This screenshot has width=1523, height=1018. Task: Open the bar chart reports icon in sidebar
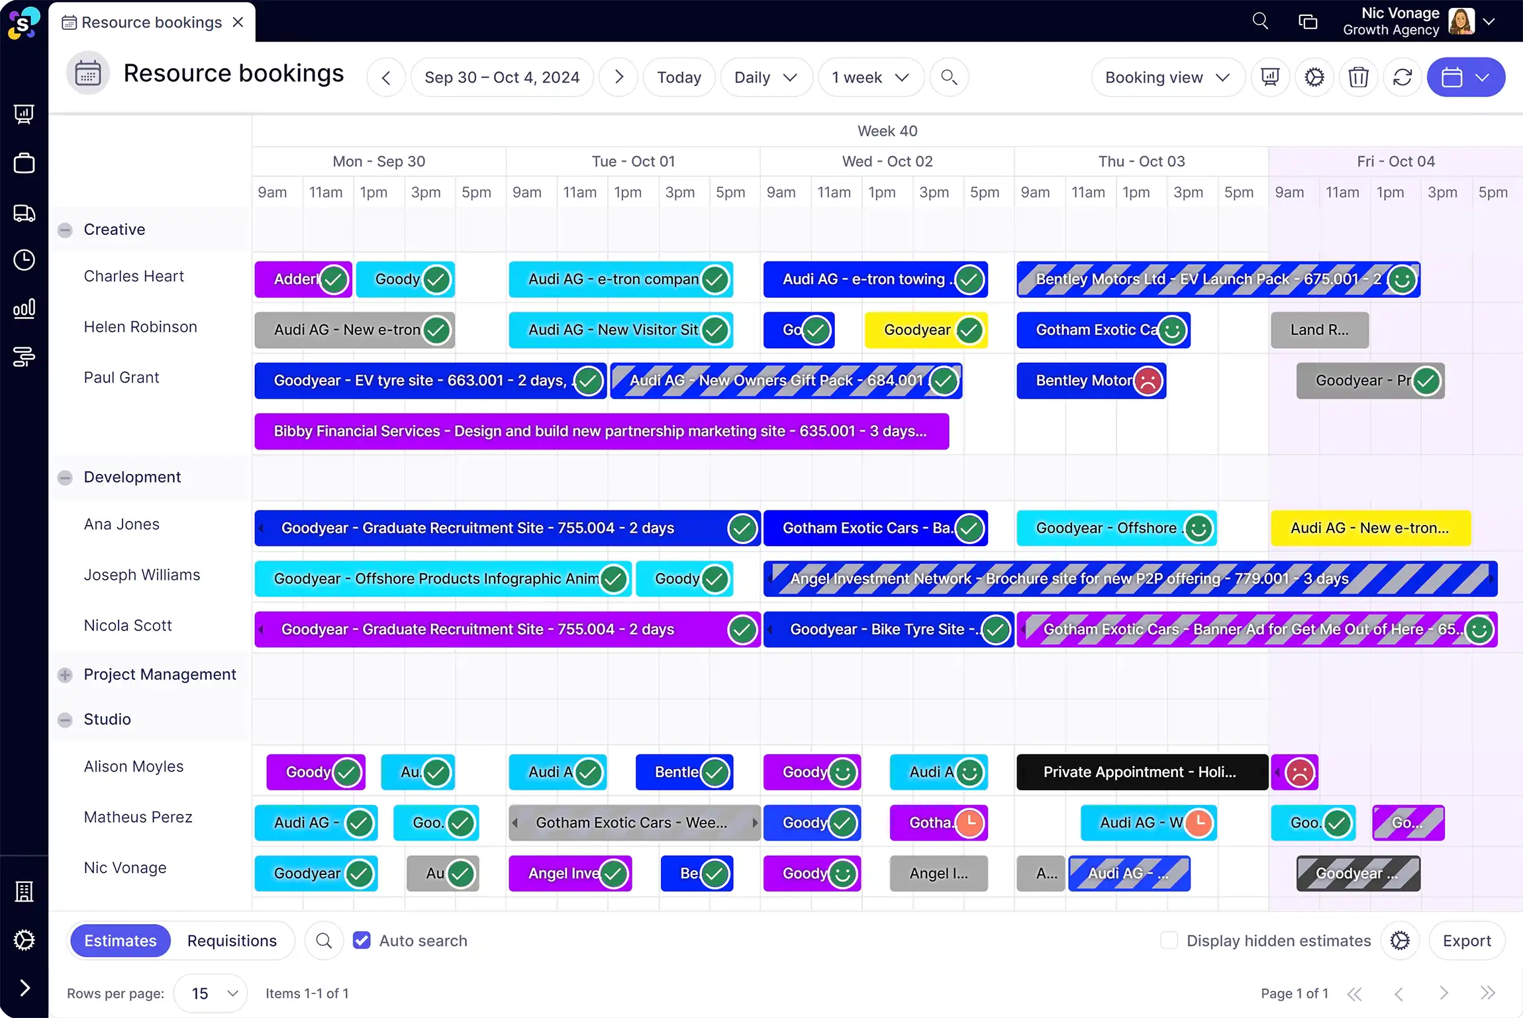pos(24,308)
